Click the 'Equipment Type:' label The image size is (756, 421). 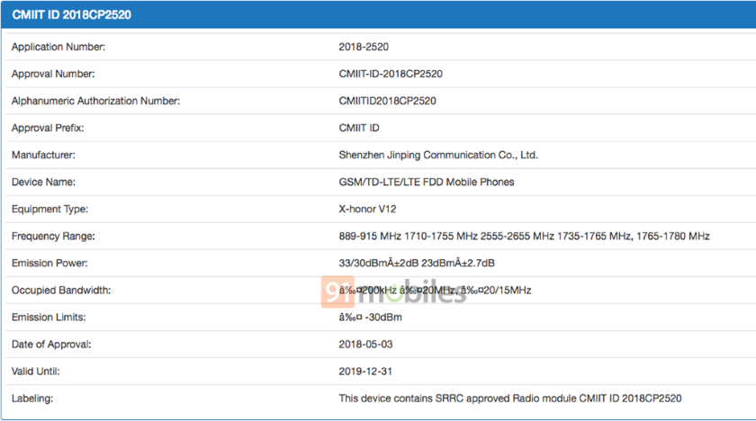49,209
